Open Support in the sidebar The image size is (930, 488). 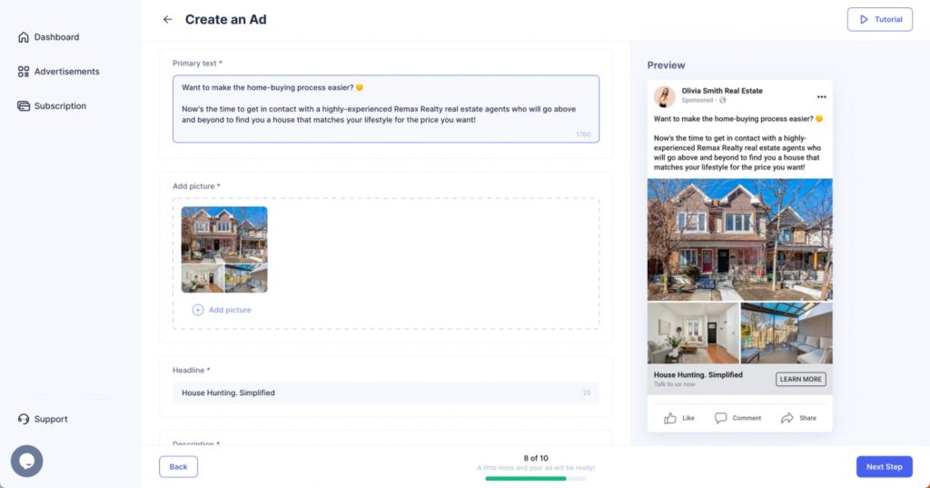pyautogui.click(x=43, y=419)
